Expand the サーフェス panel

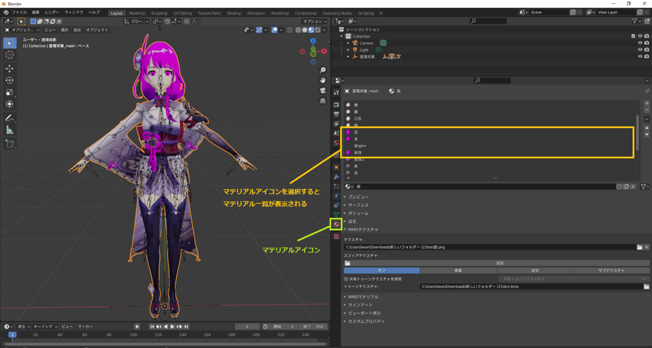(359, 205)
